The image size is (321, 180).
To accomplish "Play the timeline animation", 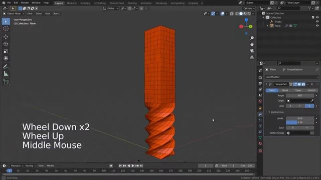I will (x=132, y=165).
